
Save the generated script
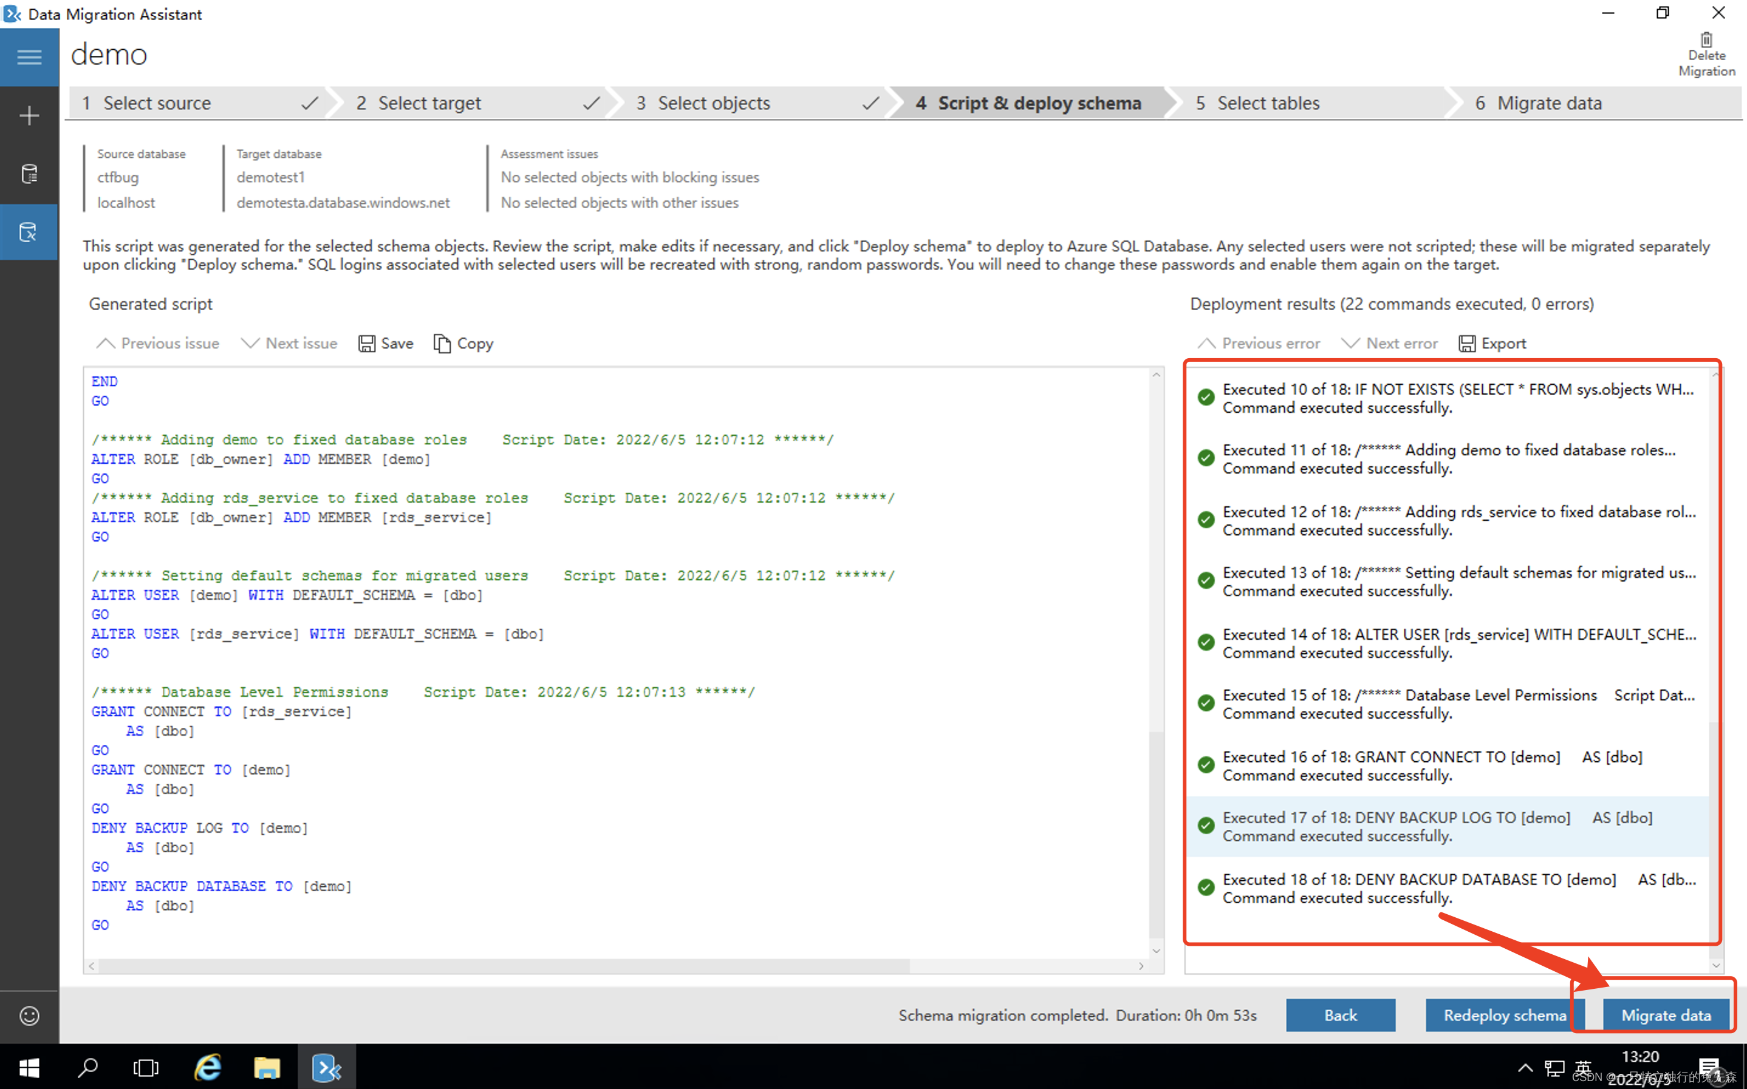pos(386,344)
